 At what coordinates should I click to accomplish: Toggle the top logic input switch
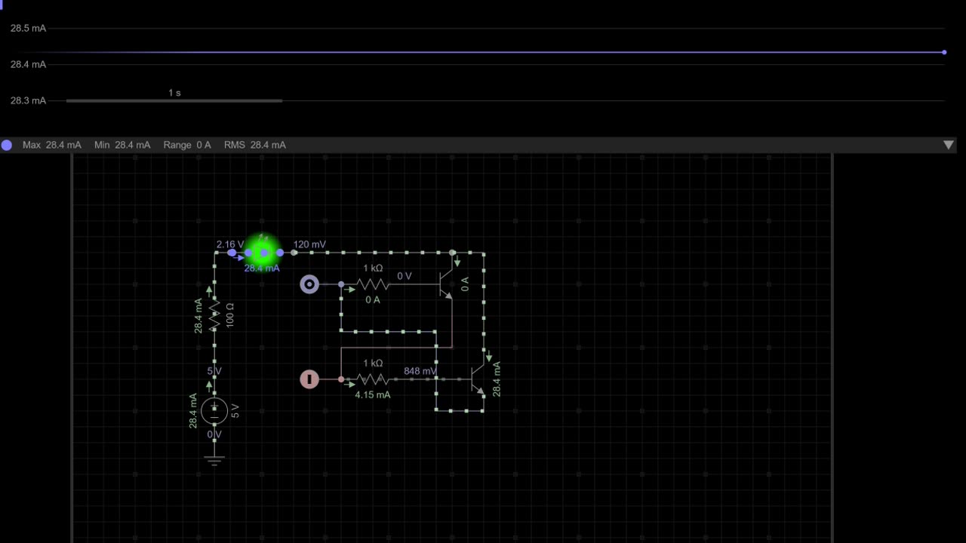[x=309, y=284]
